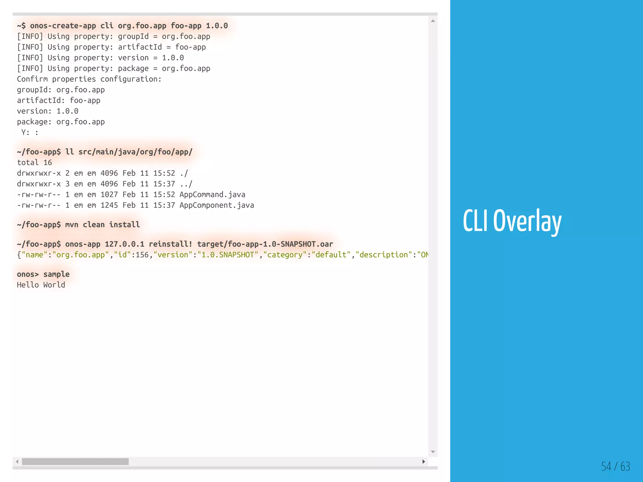Image resolution: width=643 pixels, height=482 pixels.
Task: Click the 'groupId: org.foo.app' line
Action: (61, 90)
